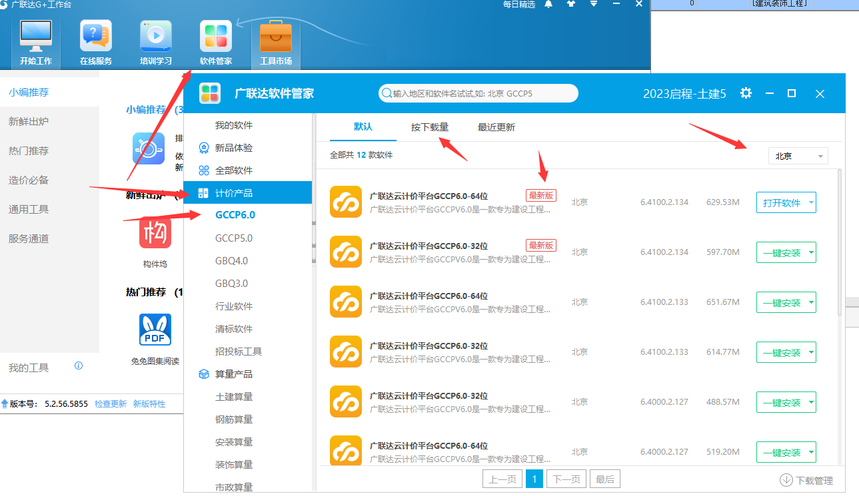The height and width of the screenshot is (496, 859).
Task: Open the dropdown arrow in workbench title bar
Action: point(594,4)
